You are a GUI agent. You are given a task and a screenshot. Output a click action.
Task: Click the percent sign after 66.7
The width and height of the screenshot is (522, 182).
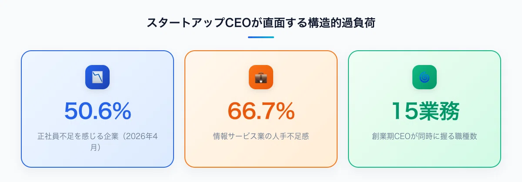(285, 111)
